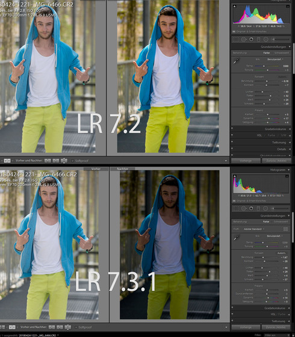Toggle the Teiltonung panel switch in LR 7.3.1
Viewport: 295px width, 337px height.
point(232,321)
